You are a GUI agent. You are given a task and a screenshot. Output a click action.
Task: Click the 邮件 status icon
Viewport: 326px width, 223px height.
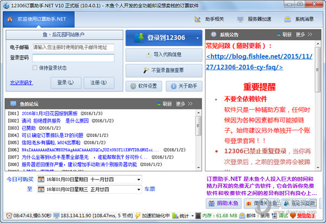coord(242,216)
